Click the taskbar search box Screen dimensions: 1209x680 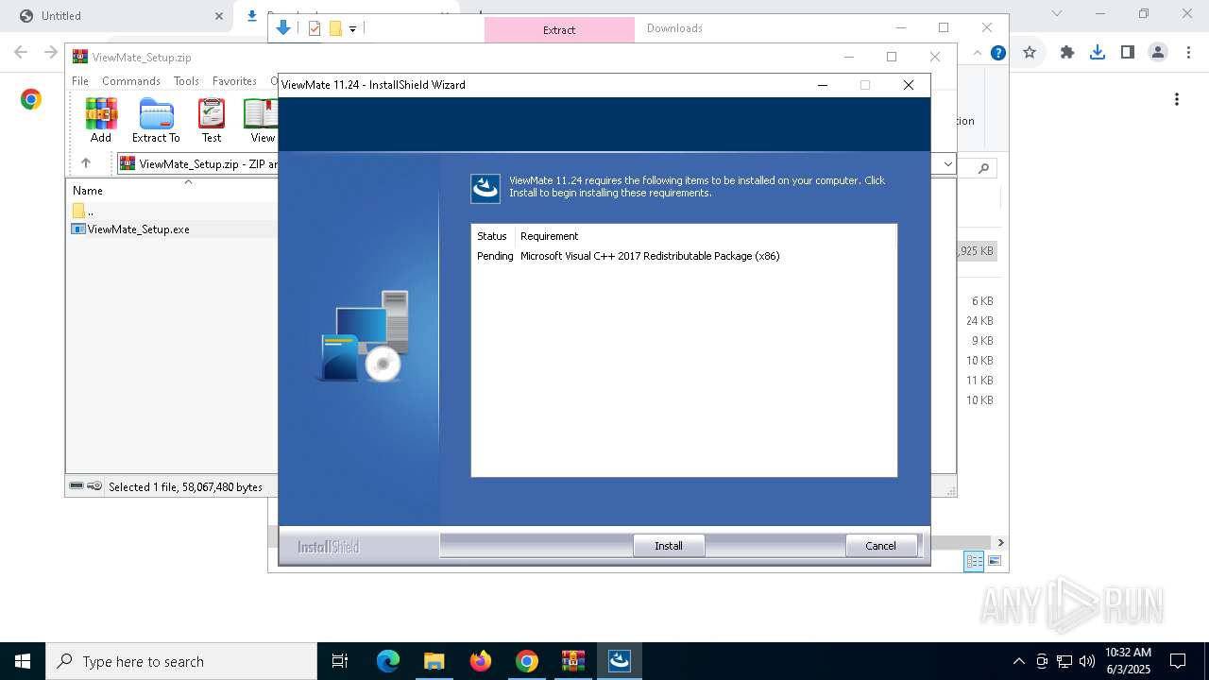pos(181,661)
